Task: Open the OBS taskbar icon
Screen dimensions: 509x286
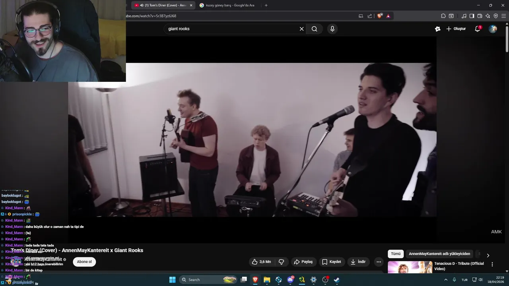Action: 325,280
